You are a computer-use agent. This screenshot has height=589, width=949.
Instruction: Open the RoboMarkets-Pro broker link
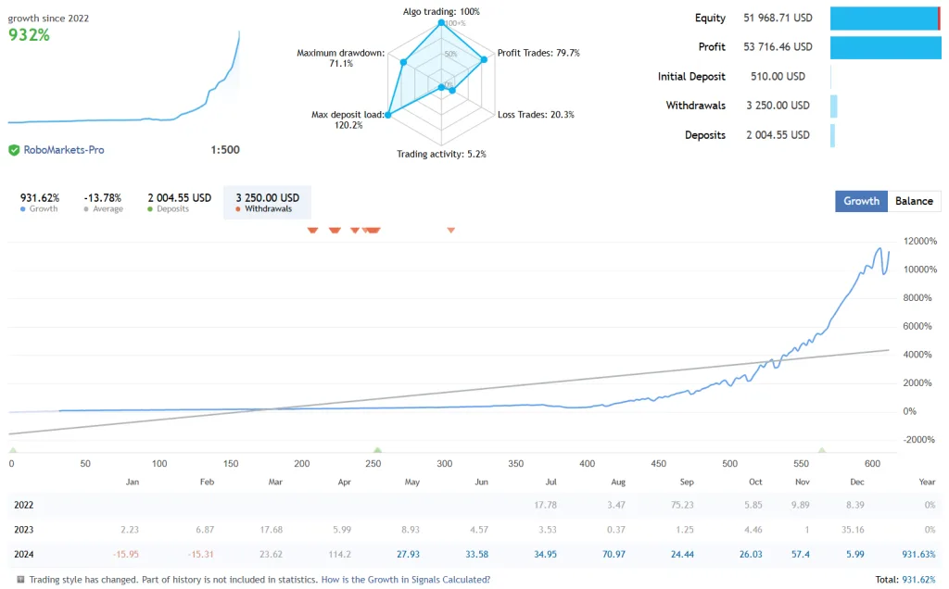click(63, 149)
